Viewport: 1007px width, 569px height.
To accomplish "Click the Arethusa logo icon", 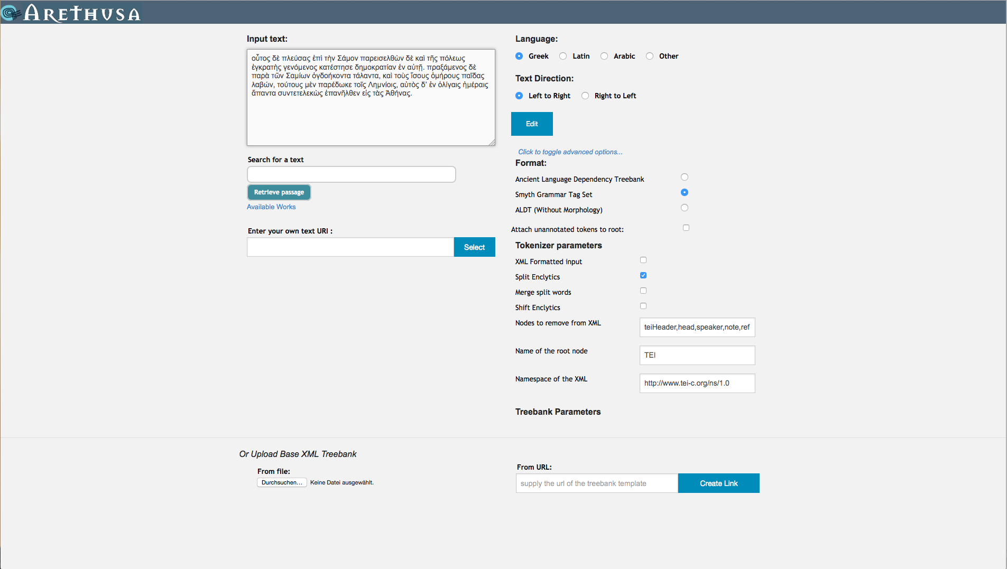I will (11, 13).
